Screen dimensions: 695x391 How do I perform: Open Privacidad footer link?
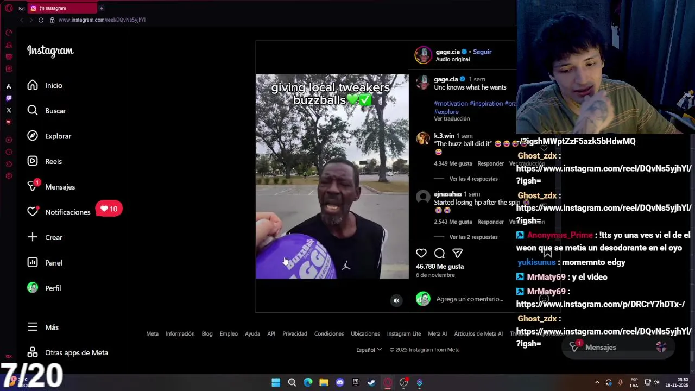[x=295, y=333]
